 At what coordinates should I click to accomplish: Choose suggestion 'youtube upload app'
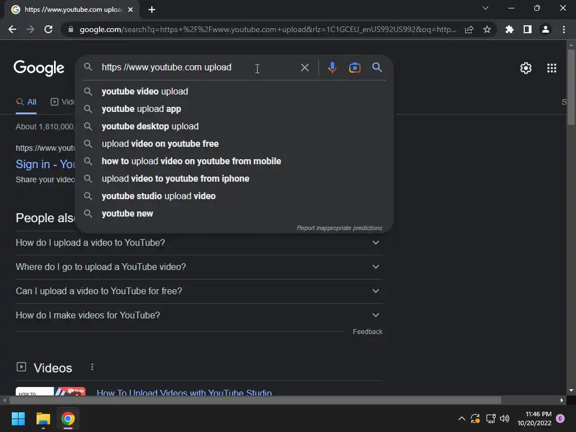pos(234,109)
